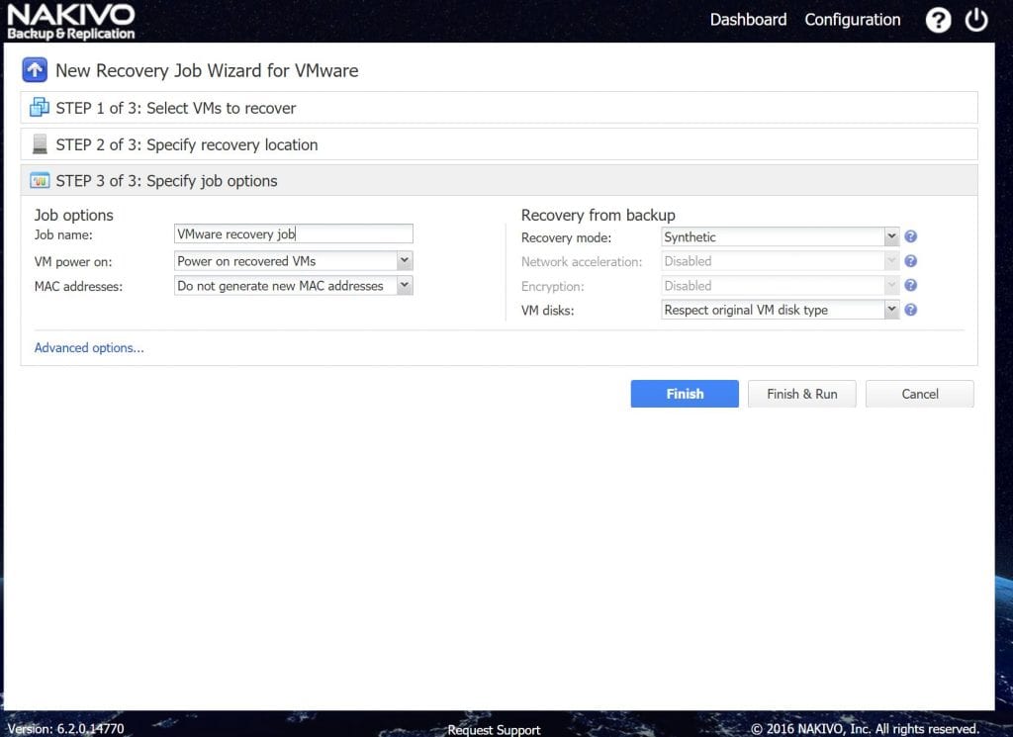Click the help icon next to Network acceleration
The height and width of the screenshot is (737, 1013).
(x=910, y=261)
